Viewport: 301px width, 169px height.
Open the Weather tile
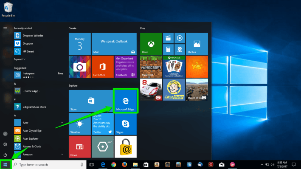point(80,124)
